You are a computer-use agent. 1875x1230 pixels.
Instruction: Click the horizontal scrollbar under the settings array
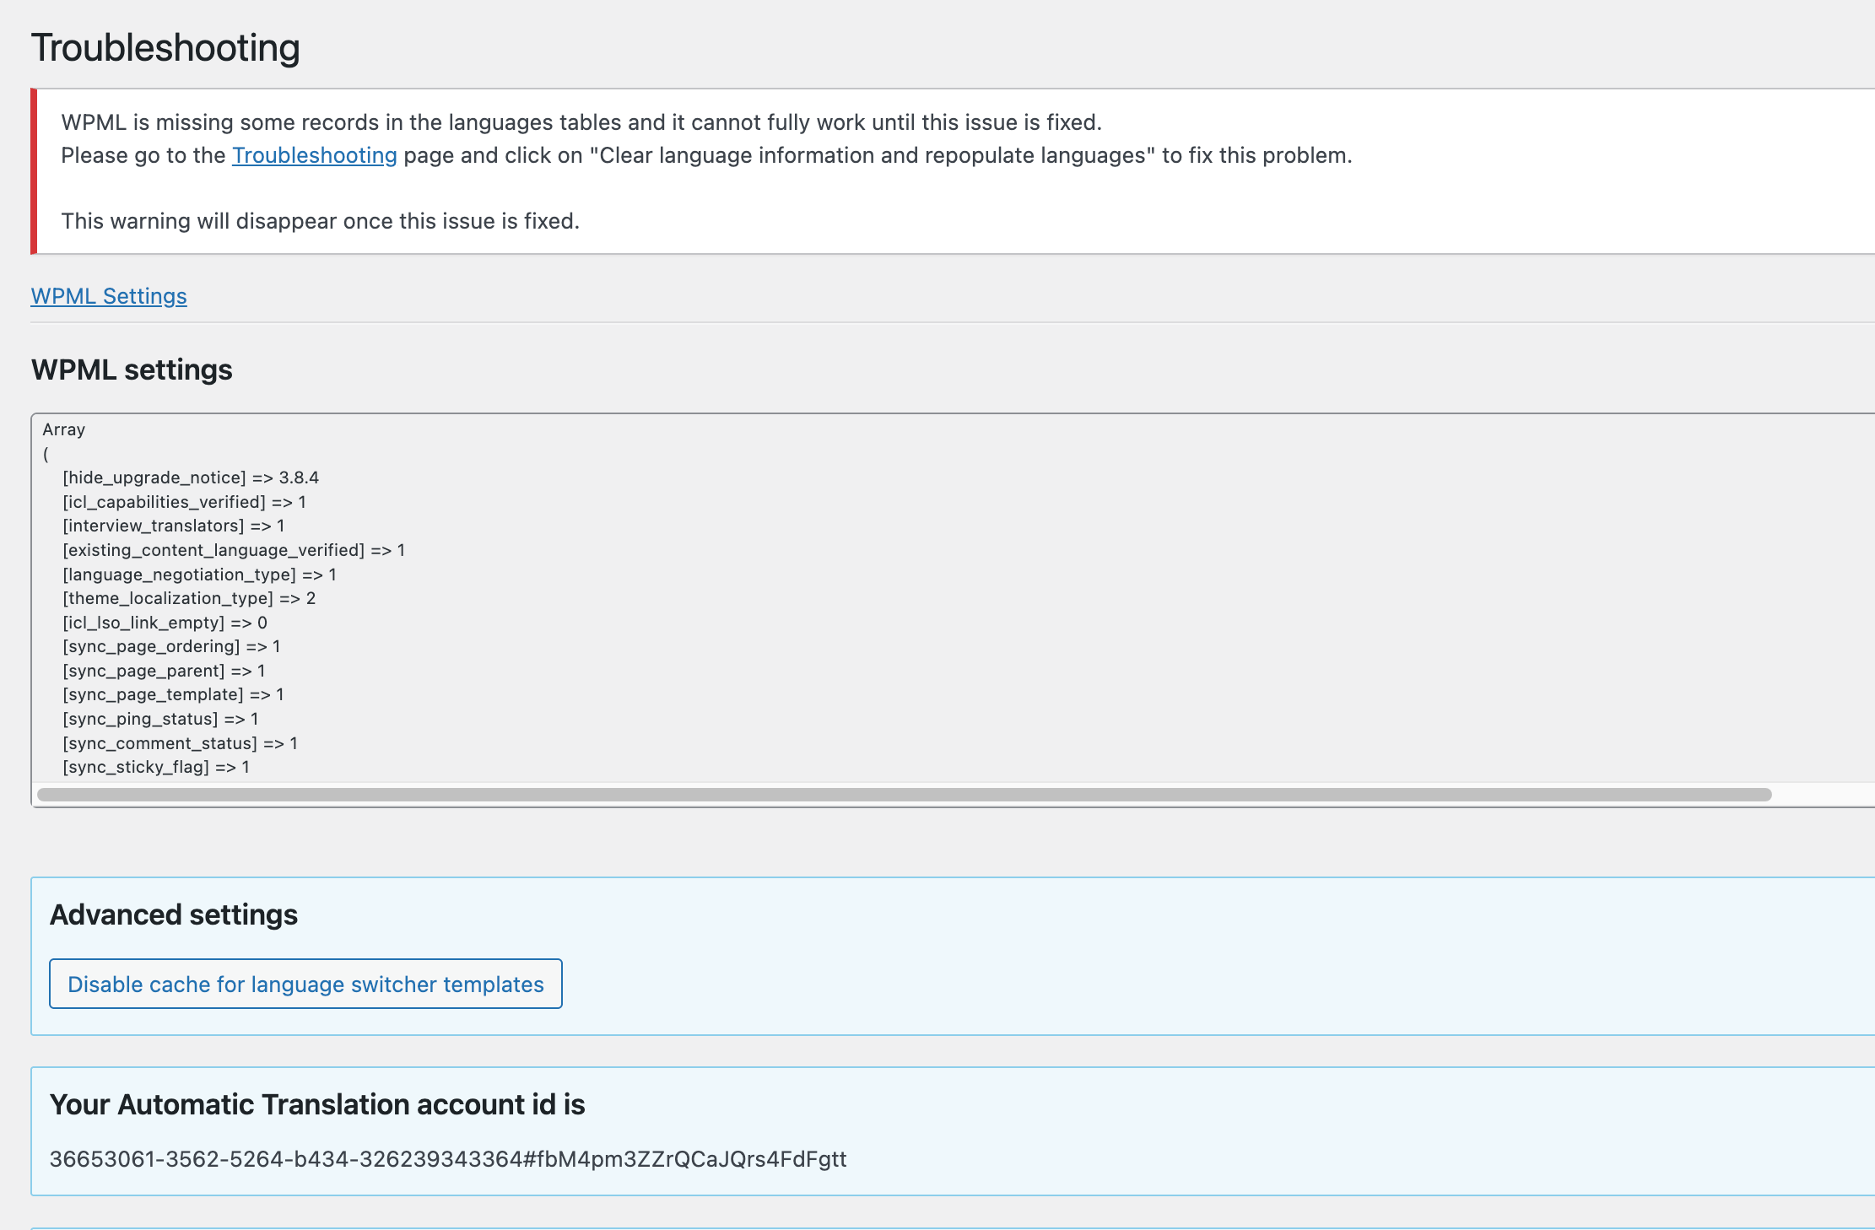coord(903,795)
